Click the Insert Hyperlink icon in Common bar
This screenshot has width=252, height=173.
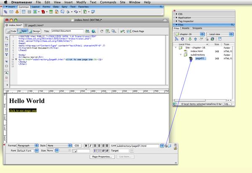pos(5,12)
